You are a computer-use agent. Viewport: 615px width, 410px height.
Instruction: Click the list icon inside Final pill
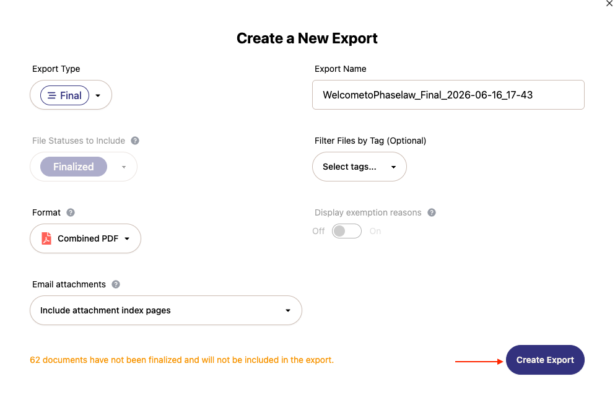click(x=52, y=95)
